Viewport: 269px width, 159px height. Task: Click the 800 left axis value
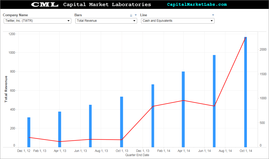tap(13, 72)
